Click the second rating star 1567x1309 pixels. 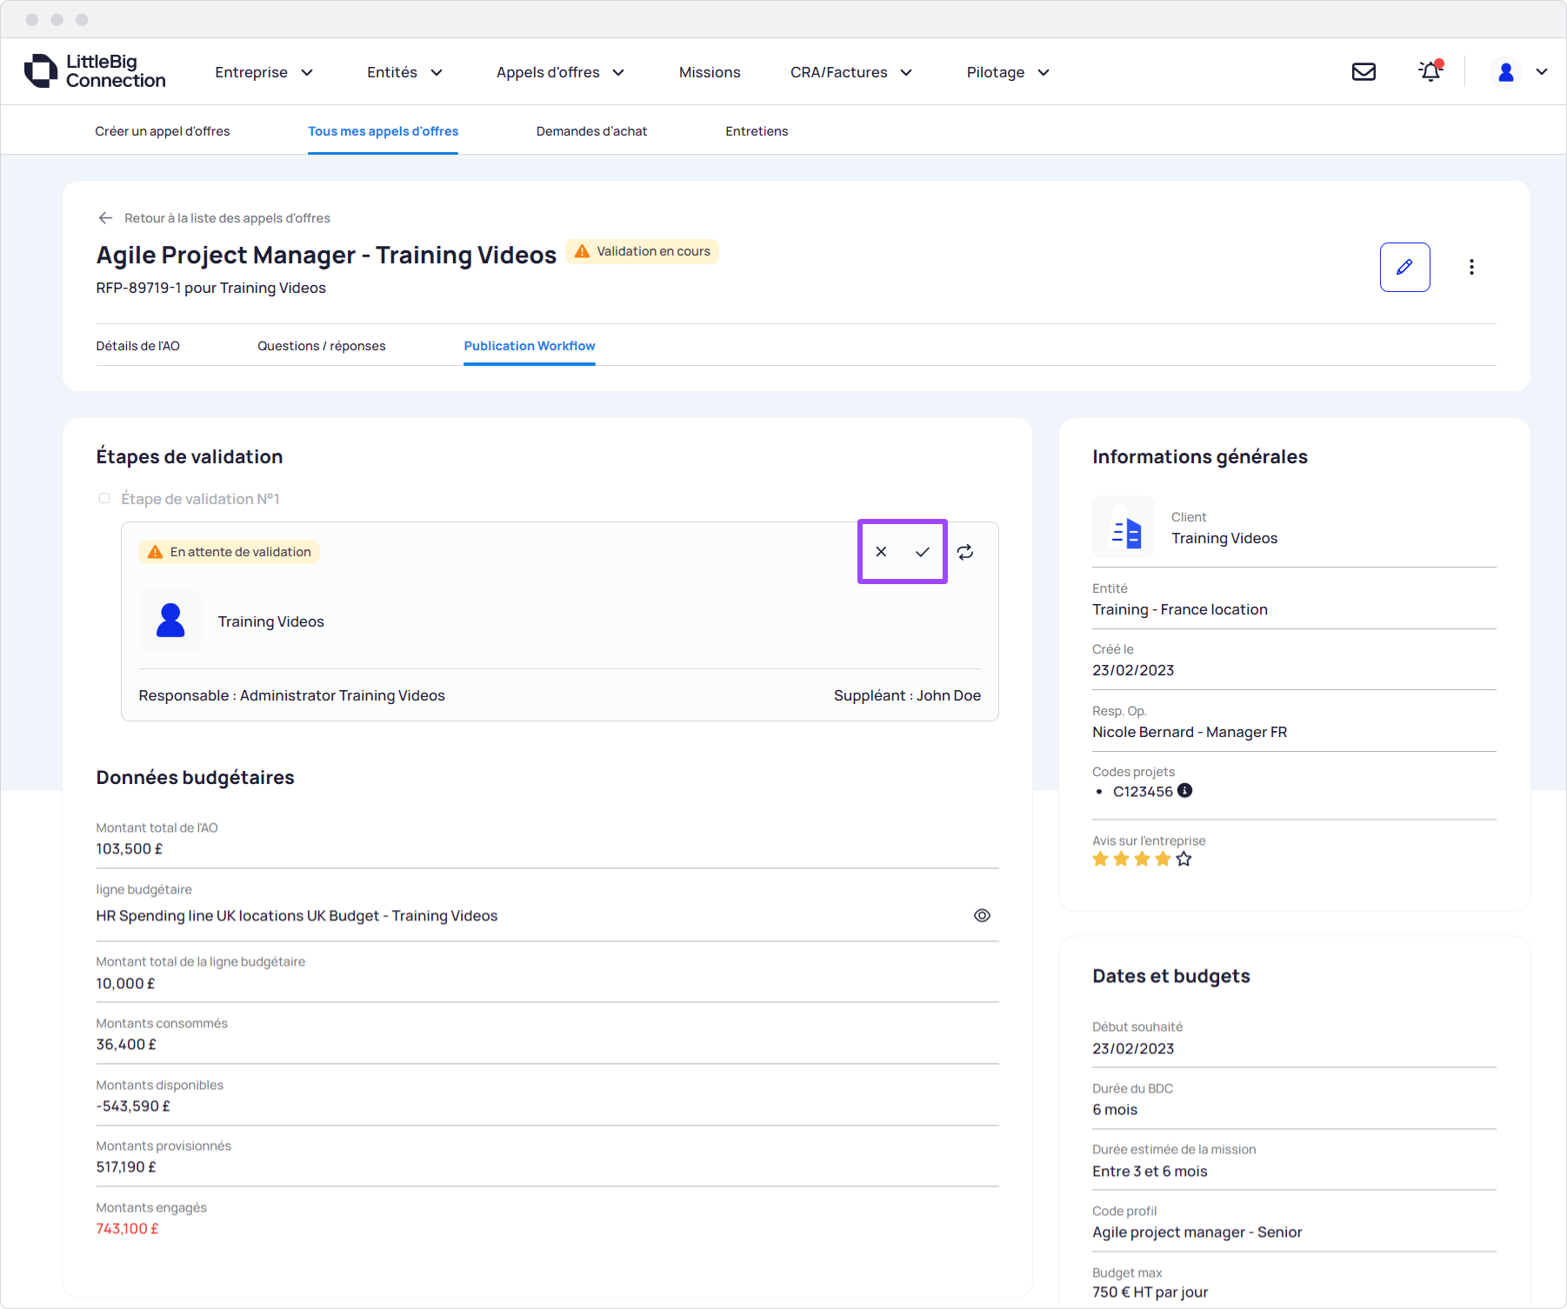click(1121, 860)
